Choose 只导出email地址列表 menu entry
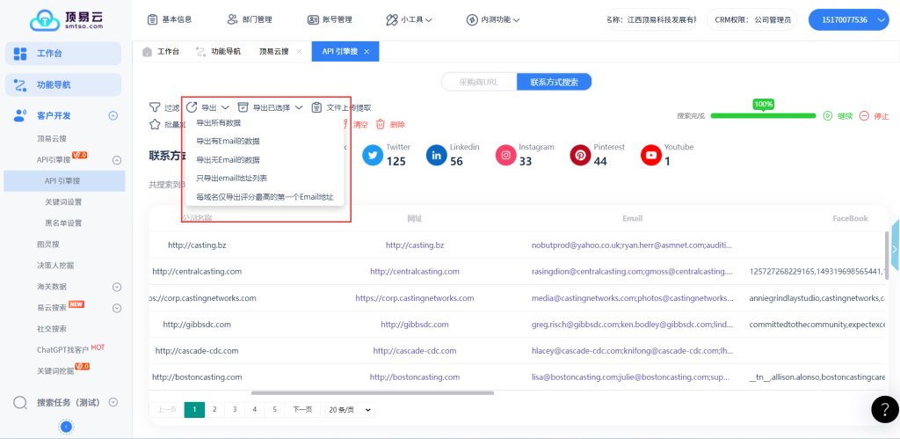 [231, 179]
